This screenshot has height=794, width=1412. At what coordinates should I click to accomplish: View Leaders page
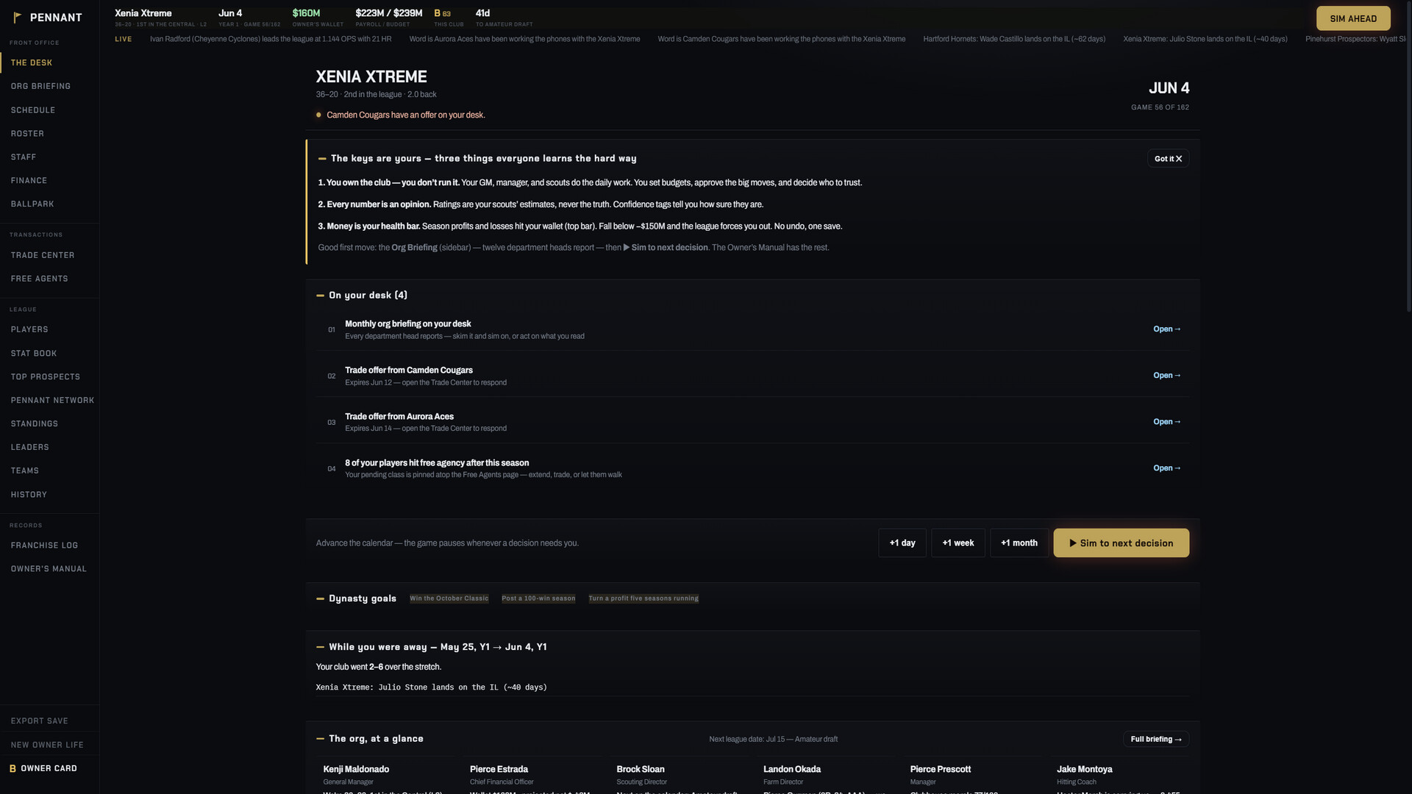pos(50,448)
